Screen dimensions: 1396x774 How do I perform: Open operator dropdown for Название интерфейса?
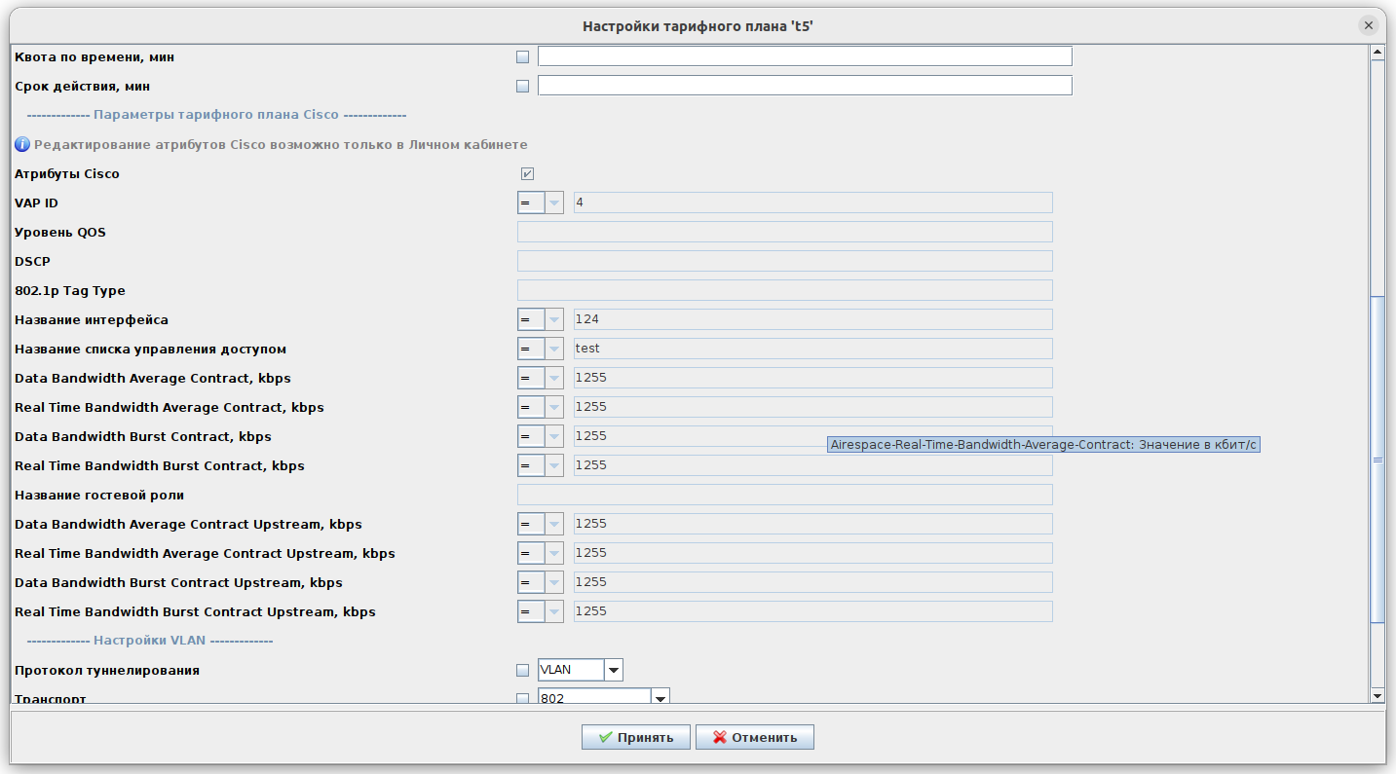coord(552,319)
